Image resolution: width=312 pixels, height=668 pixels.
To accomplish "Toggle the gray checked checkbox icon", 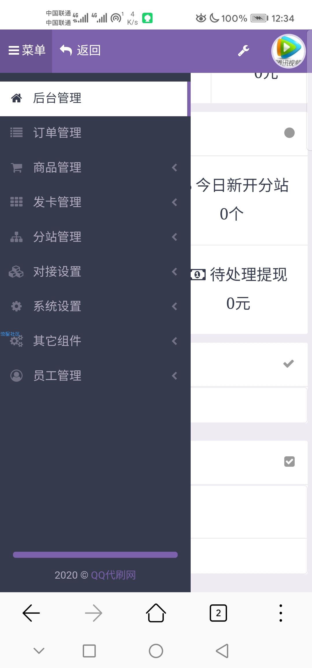I will pos(289,462).
